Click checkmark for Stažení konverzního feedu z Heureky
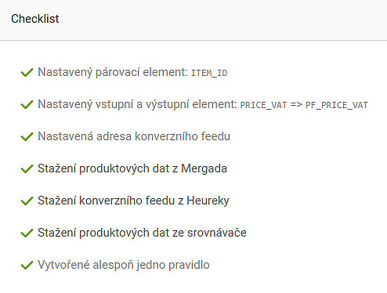 (27, 201)
